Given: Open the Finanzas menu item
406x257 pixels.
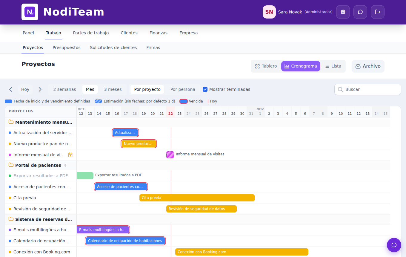Looking at the screenshot, I should point(159,33).
